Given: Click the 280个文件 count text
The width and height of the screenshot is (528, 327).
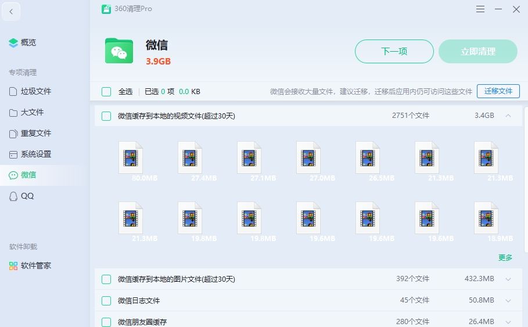Looking at the screenshot, I should 412,322.
